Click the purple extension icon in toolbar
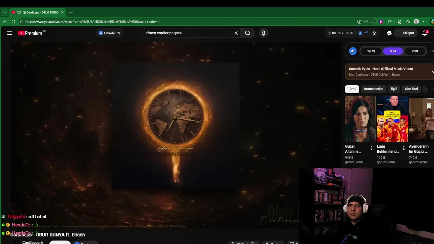Viewport: 434px width, 244px height. 381,22
